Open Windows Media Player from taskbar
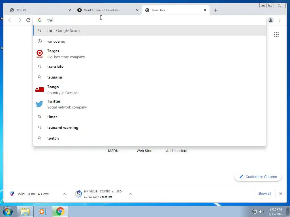 pos(42,211)
